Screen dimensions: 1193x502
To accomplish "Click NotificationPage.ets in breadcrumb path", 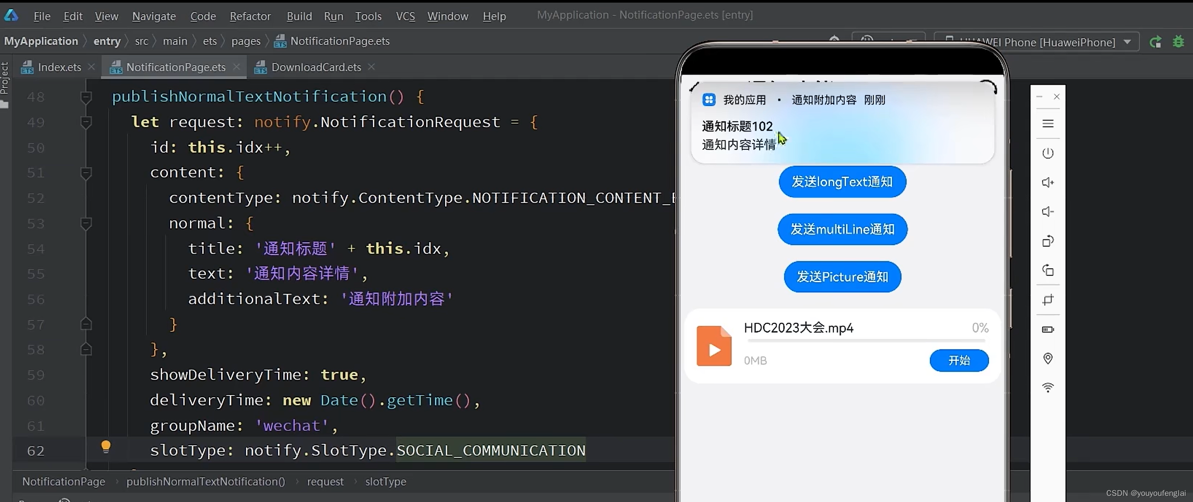I will 332,41.
